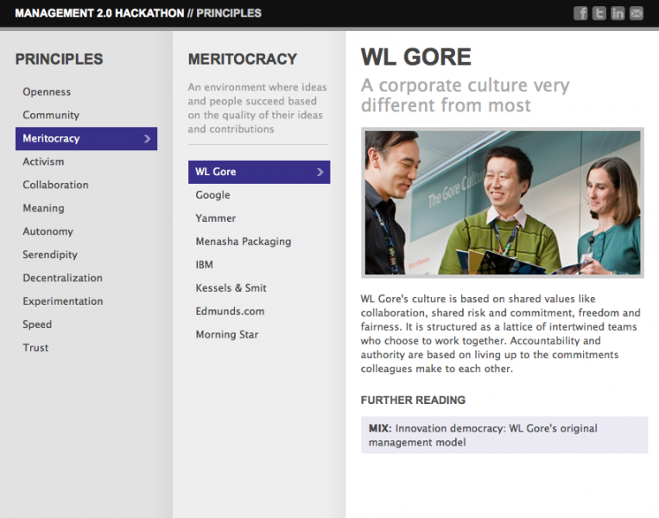The width and height of the screenshot is (659, 518).
Task: View the Yammer case study
Action: tap(216, 218)
